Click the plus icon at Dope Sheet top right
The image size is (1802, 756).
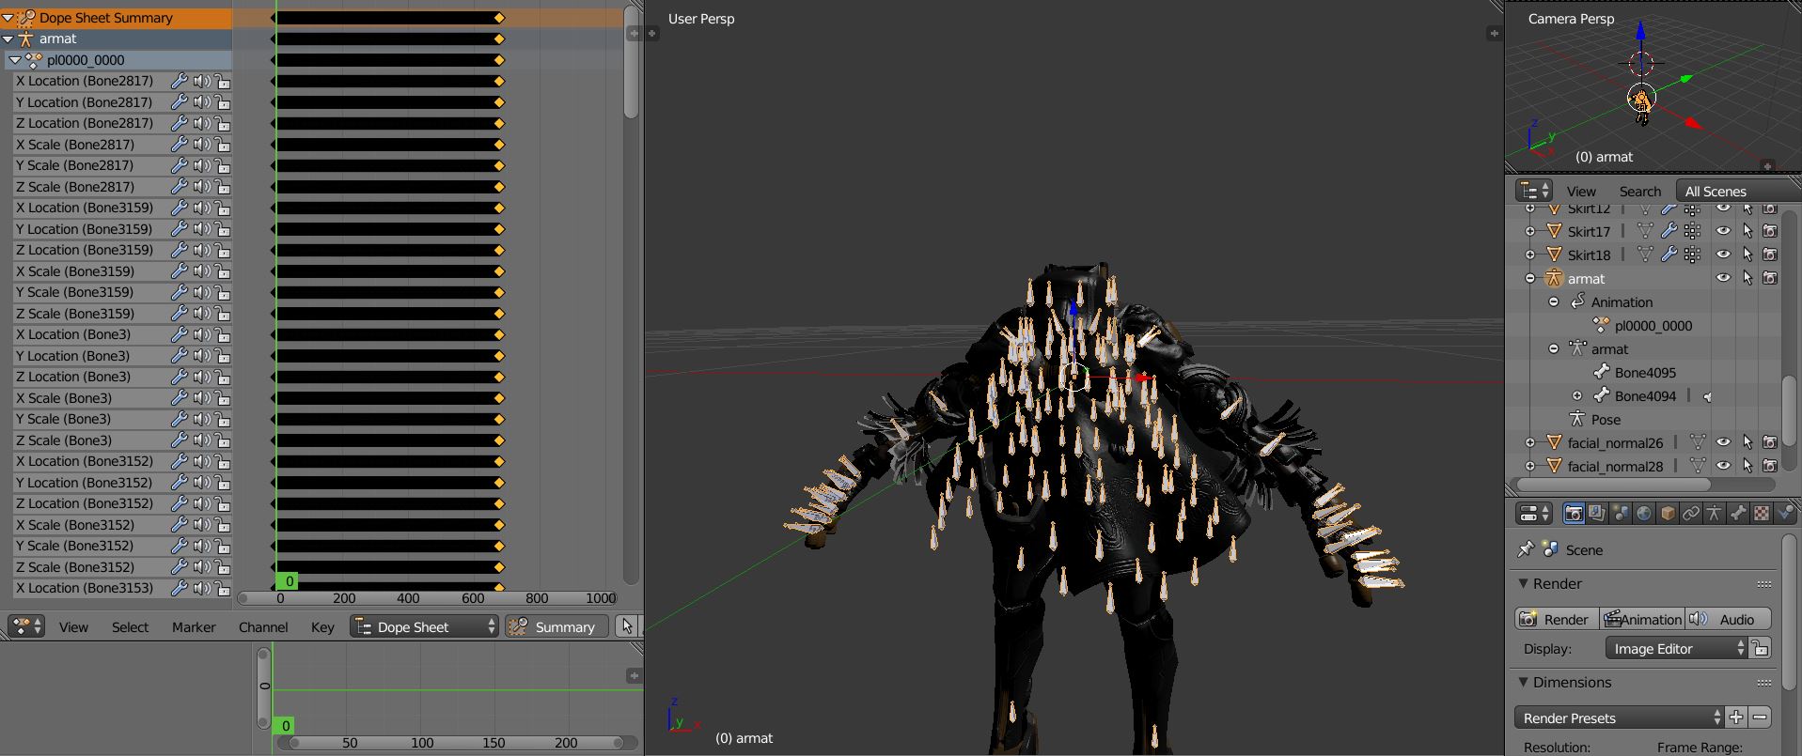(x=635, y=33)
